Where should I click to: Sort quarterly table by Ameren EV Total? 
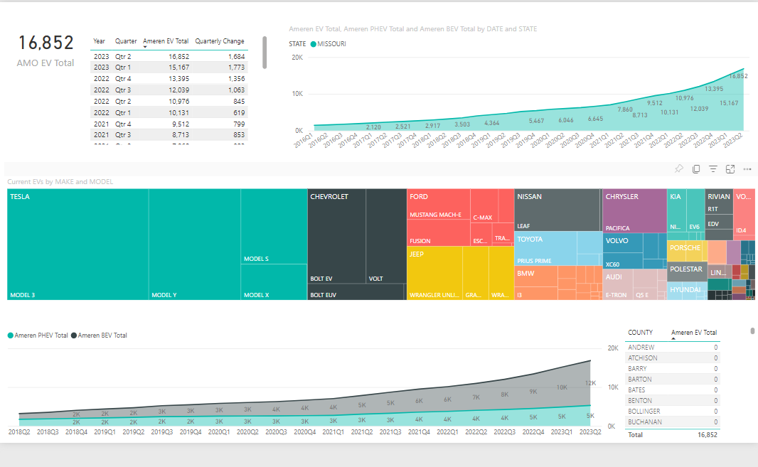(x=166, y=41)
